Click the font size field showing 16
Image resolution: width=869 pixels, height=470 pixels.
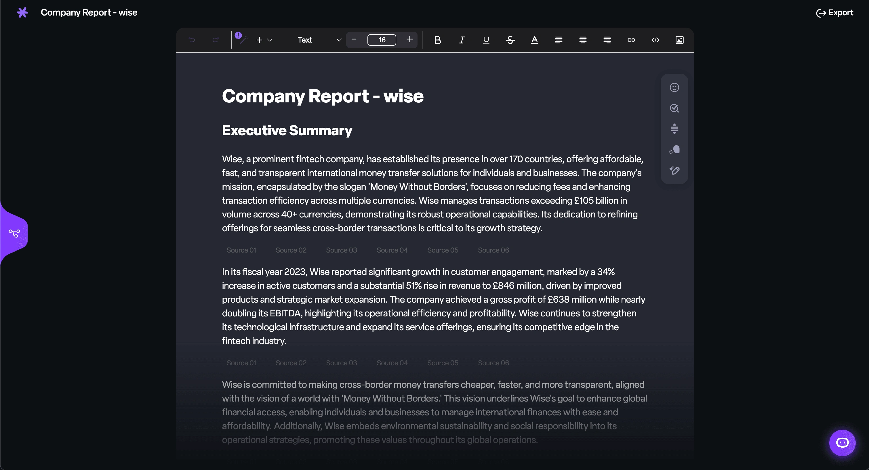click(x=382, y=40)
